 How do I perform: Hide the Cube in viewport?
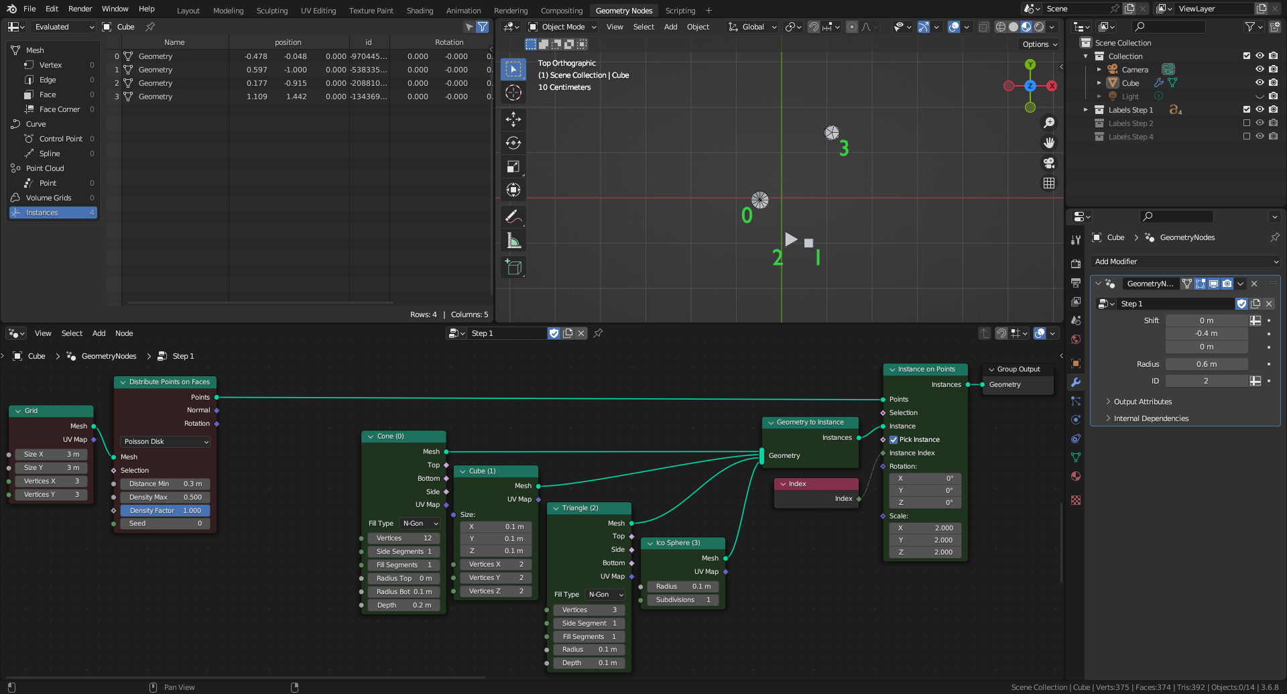(1260, 83)
